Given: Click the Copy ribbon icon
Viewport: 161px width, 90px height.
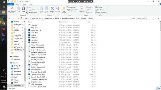Looking at the screenshot, I should [x=18, y=8].
